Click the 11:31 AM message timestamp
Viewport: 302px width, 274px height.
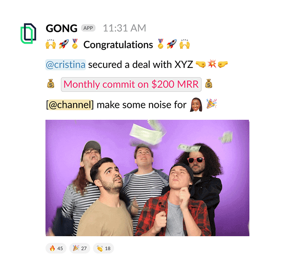124,28
